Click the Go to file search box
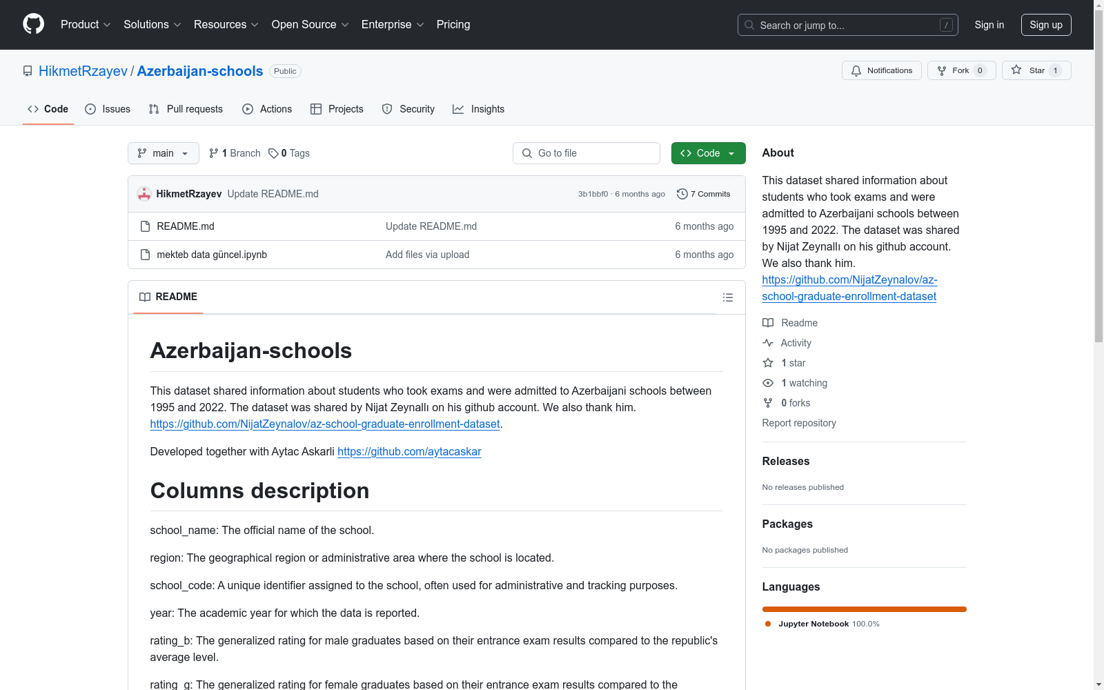This screenshot has height=690, width=1104. pos(586,153)
